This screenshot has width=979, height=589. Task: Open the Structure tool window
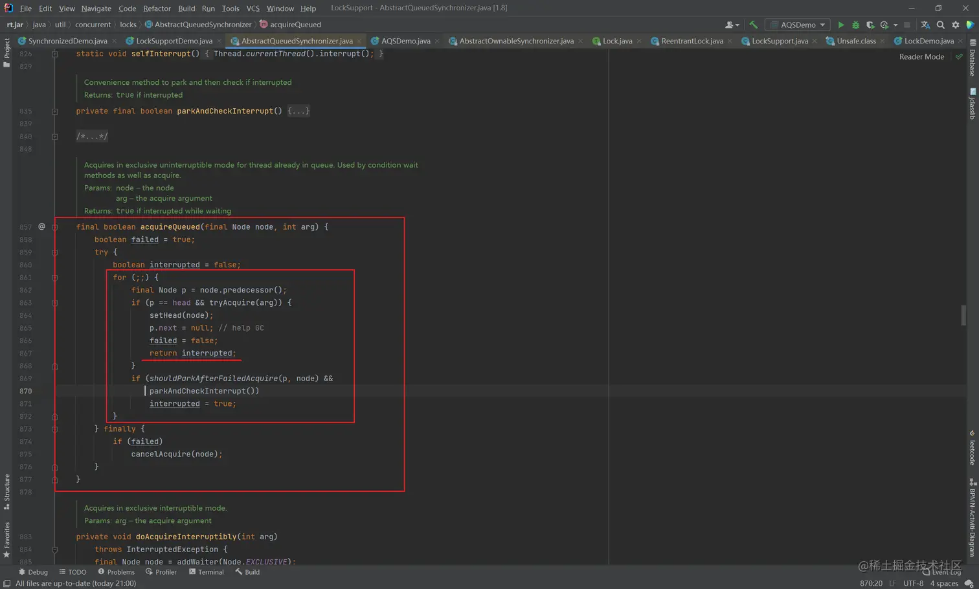(x=6, y=492)
